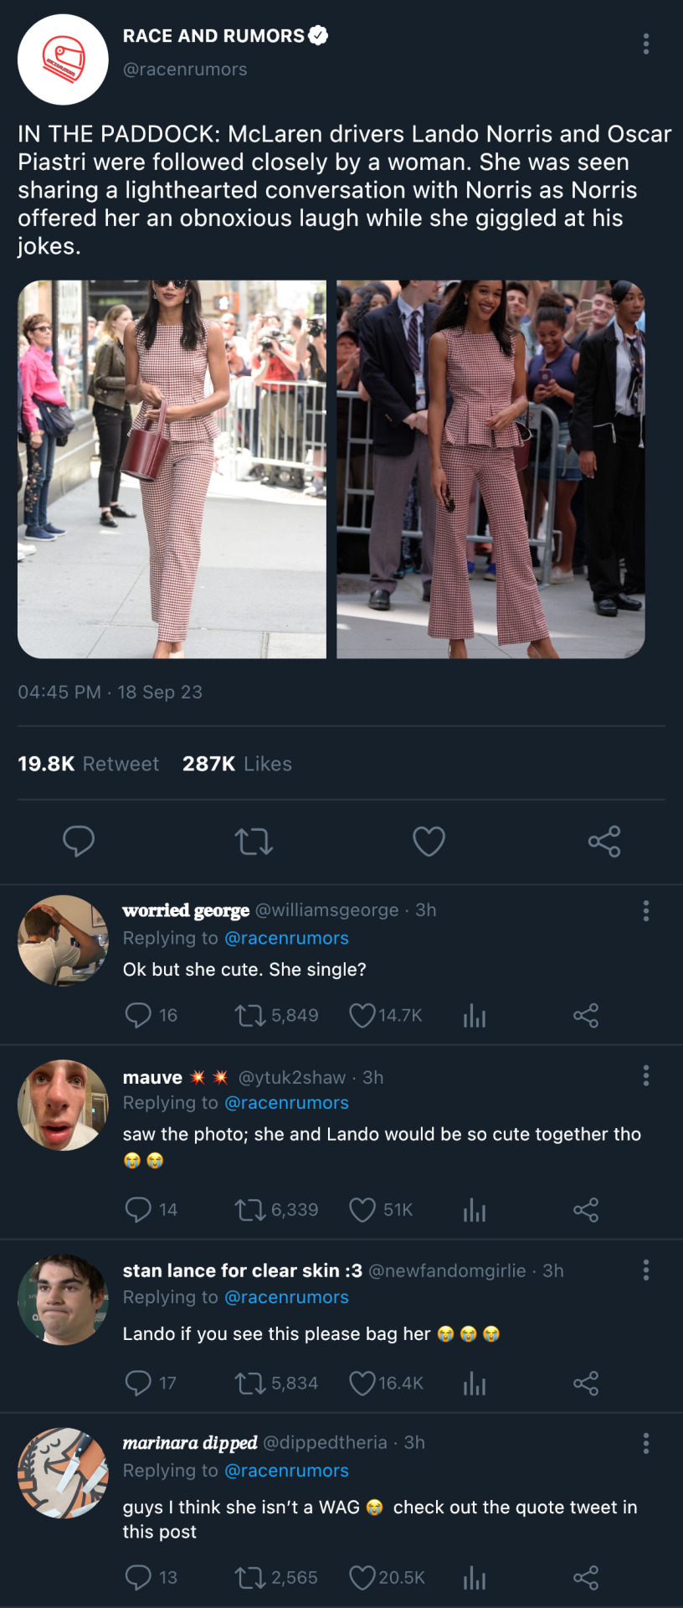683x1608 pixels.
Task: Retweet marinara dipped's reply
Action: pyautogui.click(x=249, y=1578)
